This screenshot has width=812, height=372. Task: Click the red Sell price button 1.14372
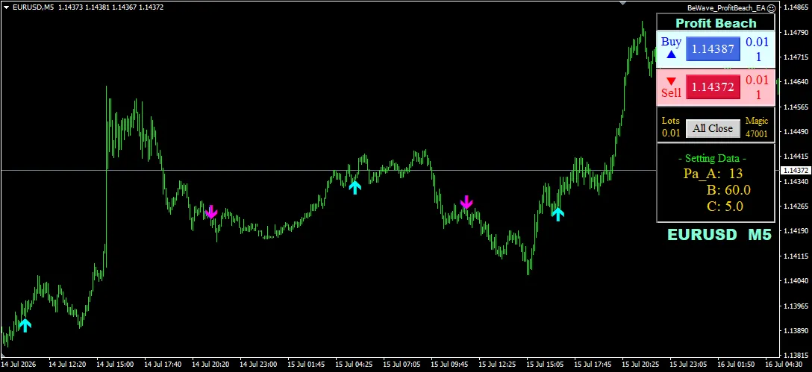pyautogui.click(x=713, y=87)
